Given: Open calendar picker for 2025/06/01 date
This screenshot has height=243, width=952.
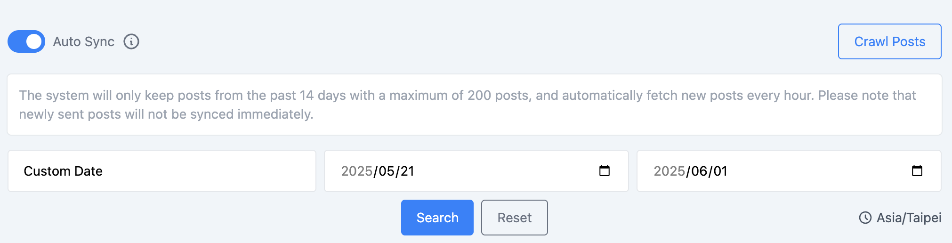Looking at the screenshot, I should coord(917,170).
